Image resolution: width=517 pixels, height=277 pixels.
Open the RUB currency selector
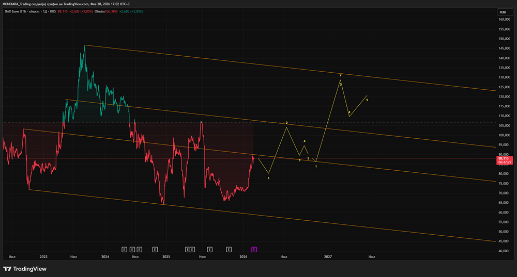[x=502, y=11]
